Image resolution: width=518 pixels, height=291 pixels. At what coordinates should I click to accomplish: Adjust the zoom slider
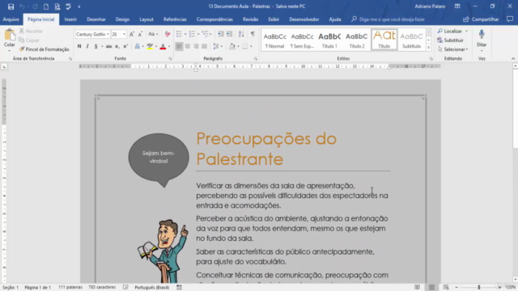coord(478,288)
